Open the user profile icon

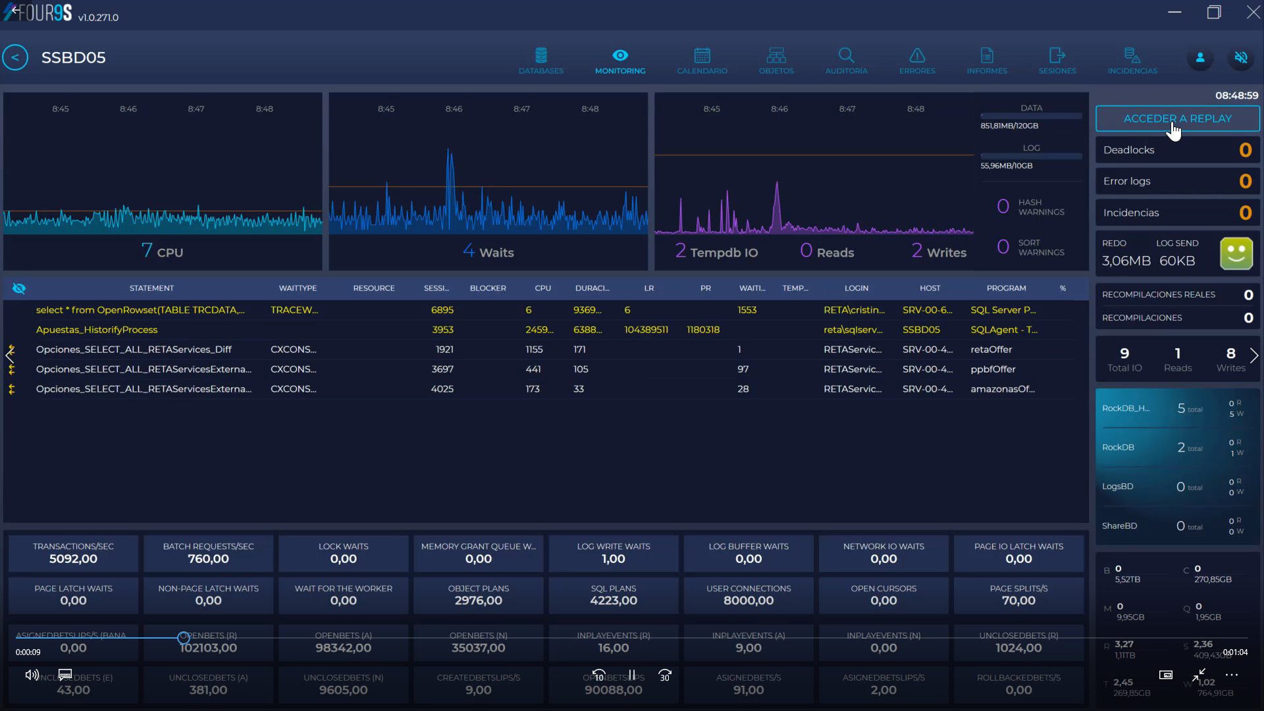coord(1199,57)
